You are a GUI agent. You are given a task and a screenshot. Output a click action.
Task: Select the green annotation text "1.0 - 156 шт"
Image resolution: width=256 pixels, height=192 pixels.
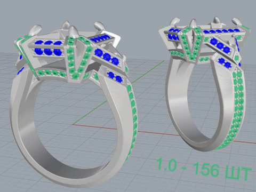pos(204,169)
